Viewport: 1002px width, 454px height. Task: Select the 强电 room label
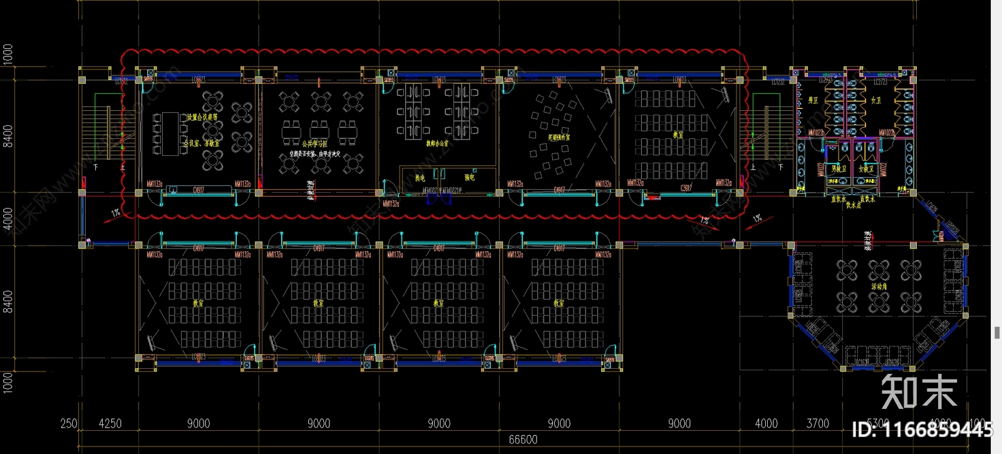point(470,177)
